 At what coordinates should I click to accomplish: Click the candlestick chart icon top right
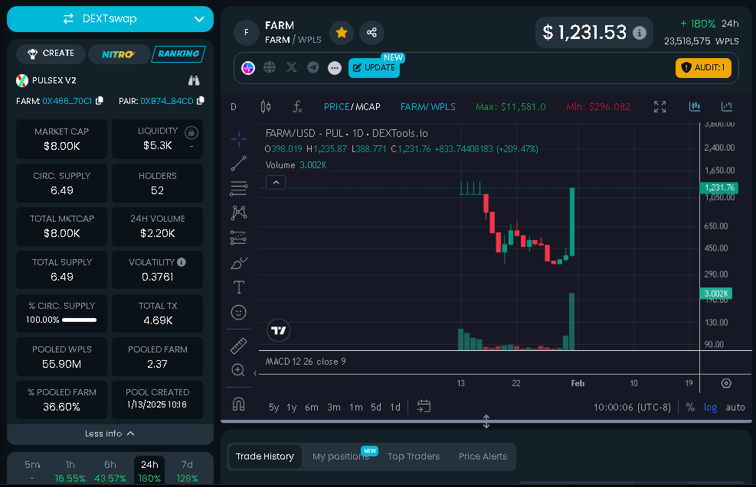694,106
